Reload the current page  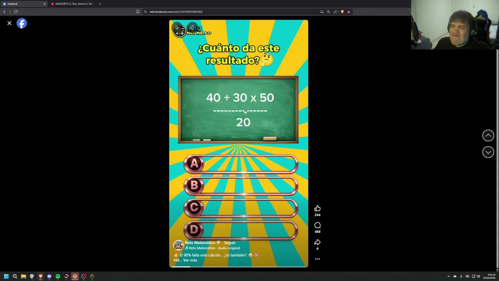coord(16,12)
